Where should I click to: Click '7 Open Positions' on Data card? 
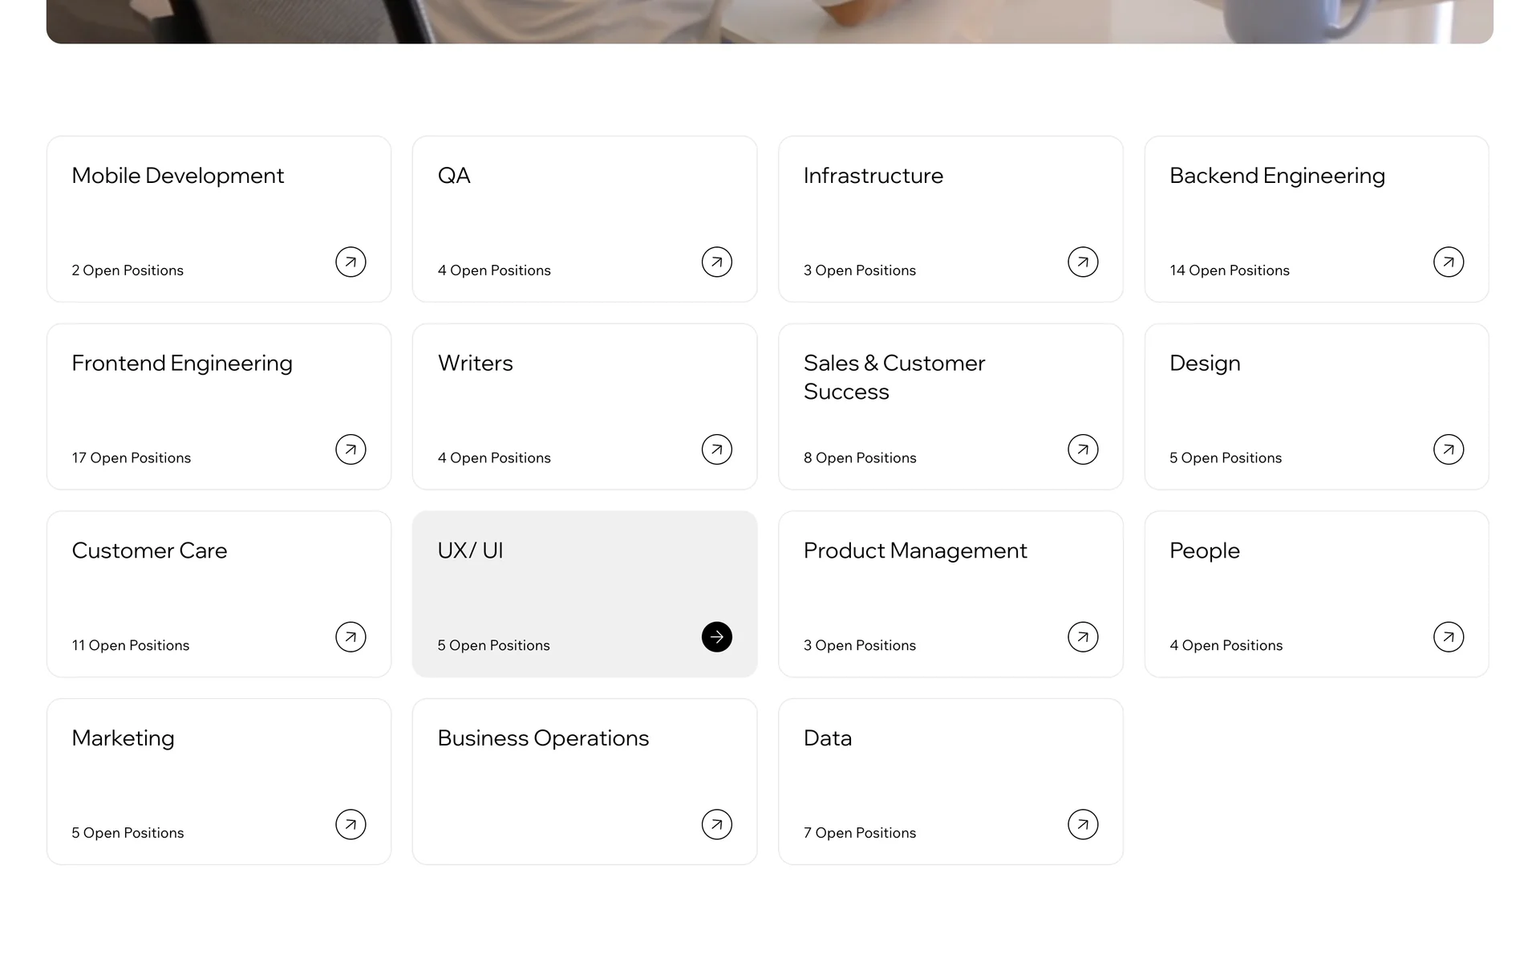[860, 833]
